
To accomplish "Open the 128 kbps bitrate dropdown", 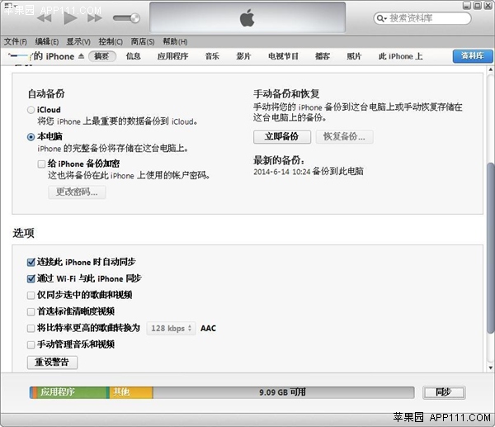I will click(x=171, y=328).
